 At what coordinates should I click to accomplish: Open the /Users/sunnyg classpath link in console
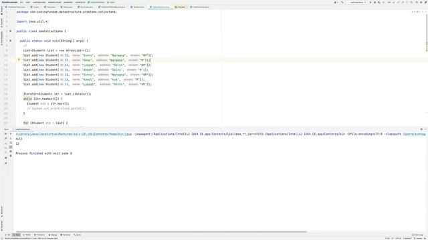(x=414, y=134)
